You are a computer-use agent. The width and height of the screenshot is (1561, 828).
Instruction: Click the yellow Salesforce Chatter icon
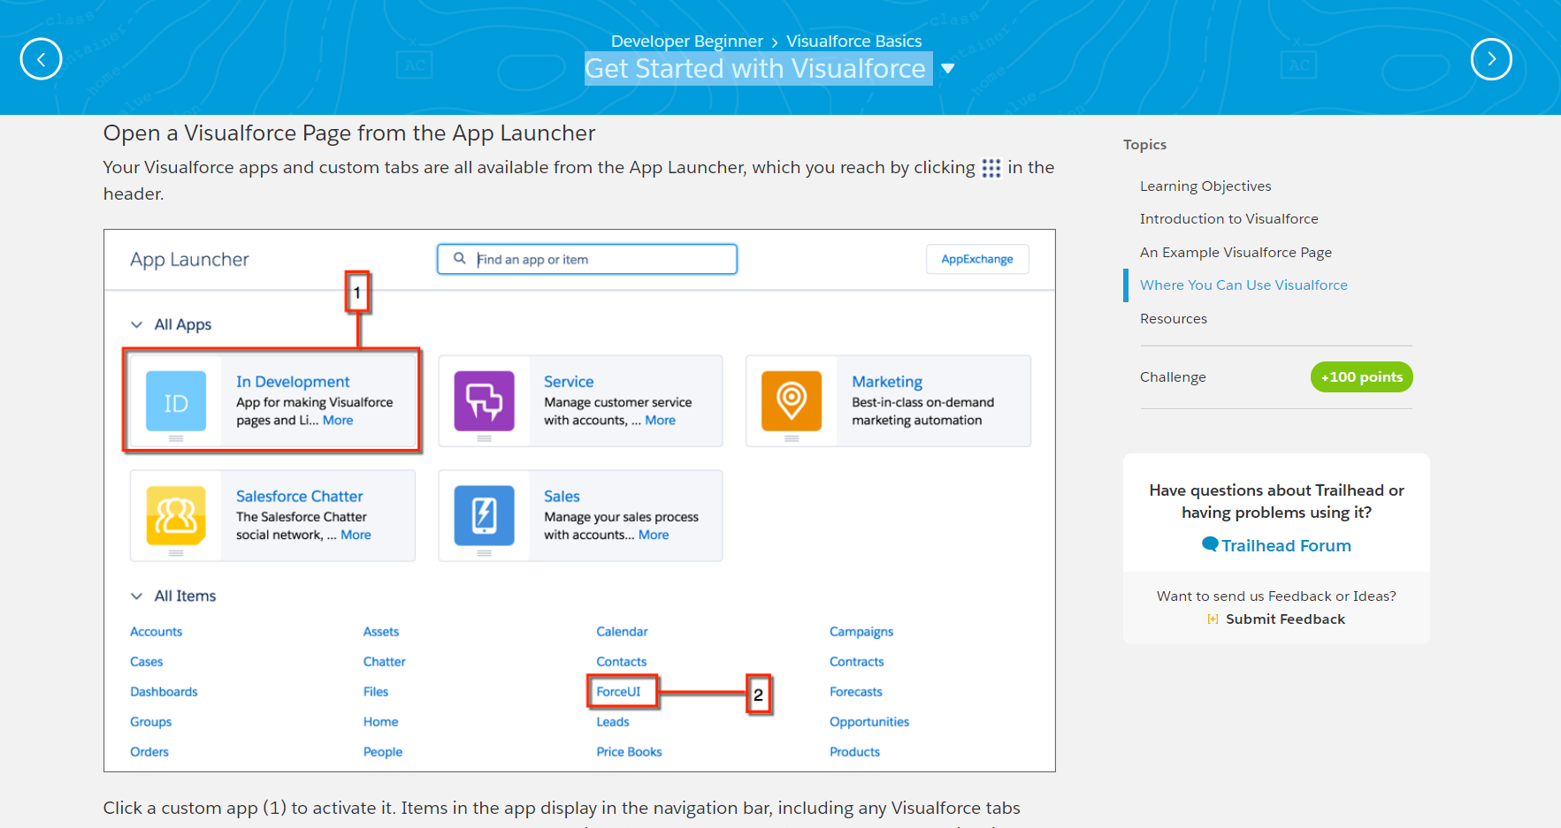(176, 515)
